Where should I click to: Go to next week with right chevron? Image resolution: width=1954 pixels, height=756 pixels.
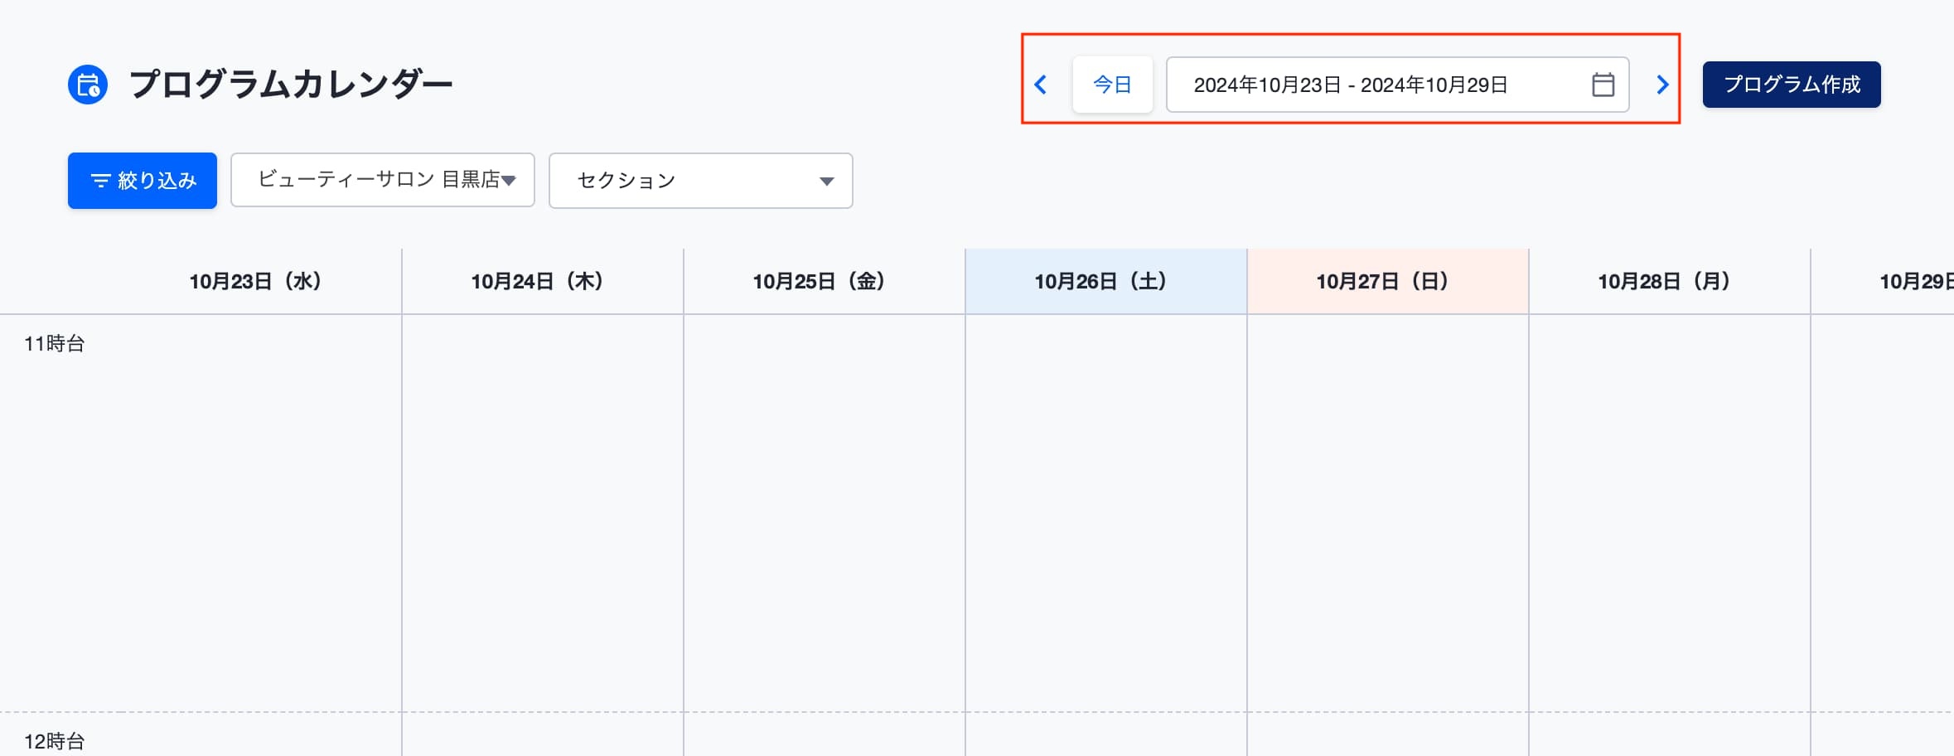[1662, 85]
